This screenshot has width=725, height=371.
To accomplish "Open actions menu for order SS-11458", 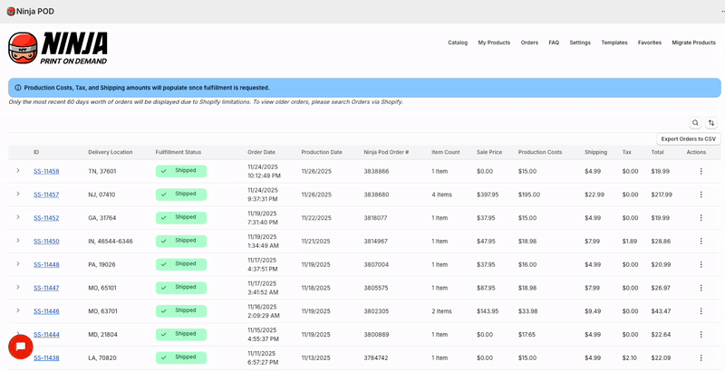I will [x=701, y=171].
